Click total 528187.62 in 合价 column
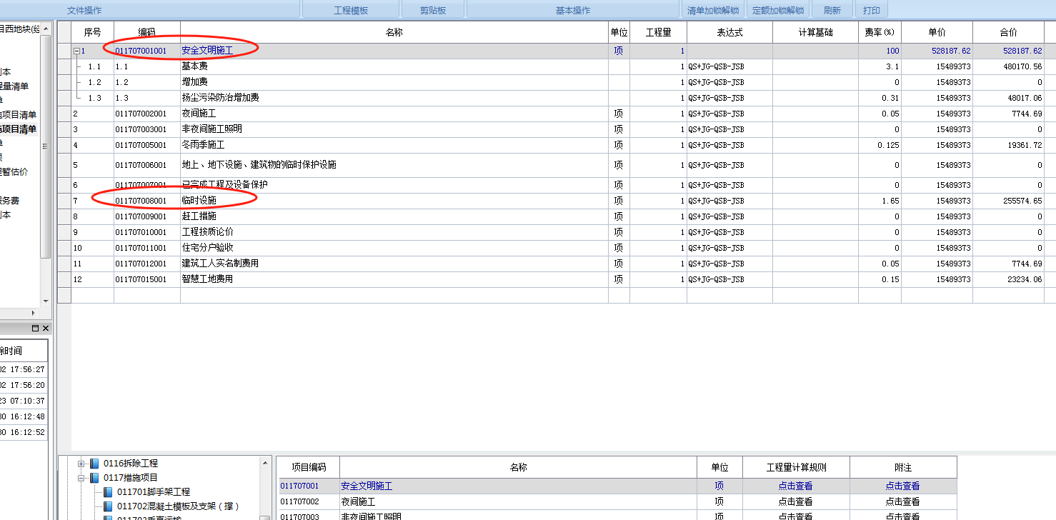The width and height of the screenshot is (1056, 520). [1008, 51]
